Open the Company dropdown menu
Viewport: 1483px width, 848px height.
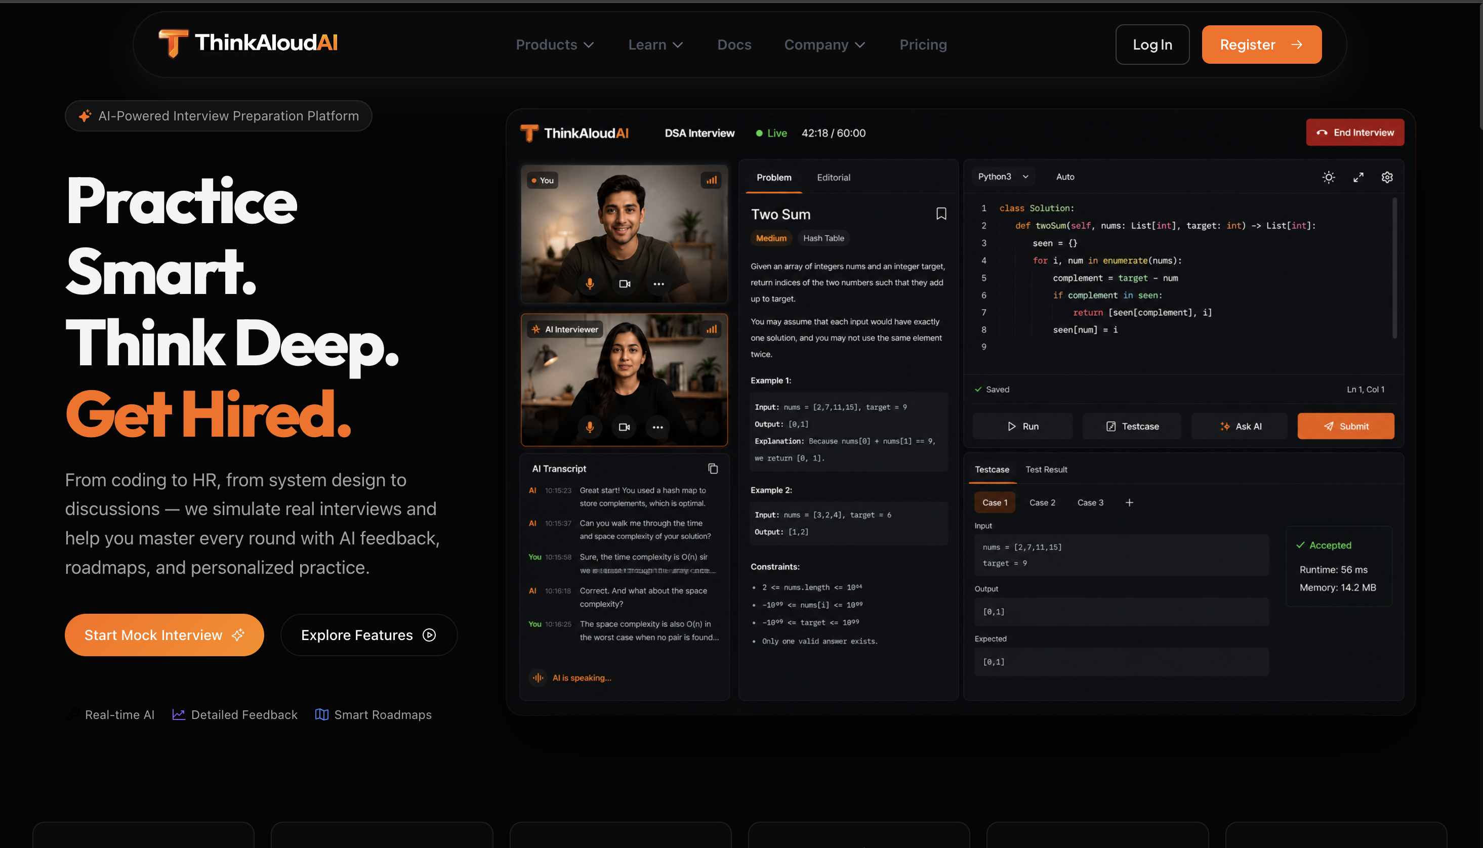pyautogui.click(x=824, y=44)
